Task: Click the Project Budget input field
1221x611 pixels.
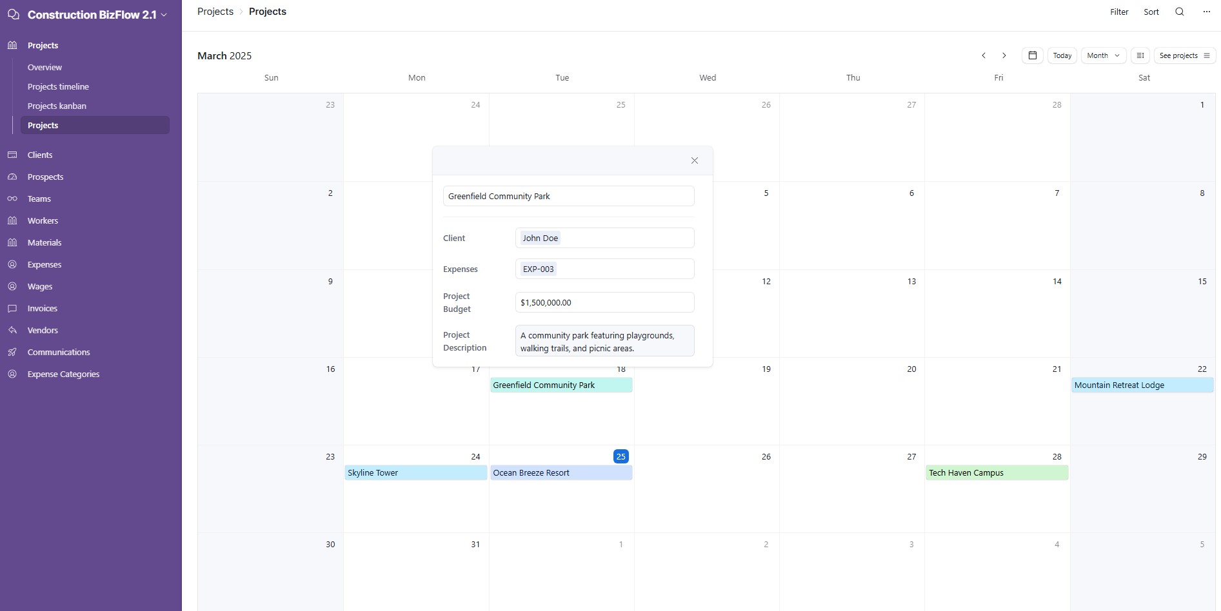Action: point(604,302)
